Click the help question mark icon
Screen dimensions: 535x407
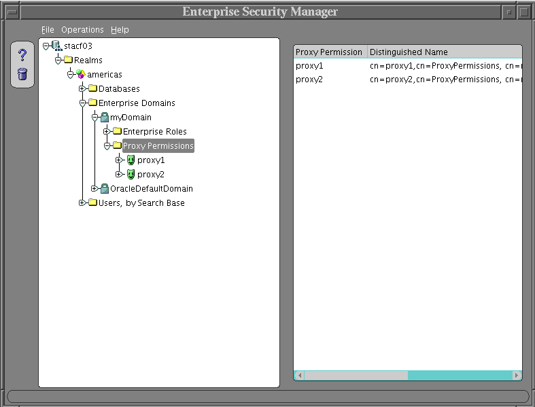[22, 55]
